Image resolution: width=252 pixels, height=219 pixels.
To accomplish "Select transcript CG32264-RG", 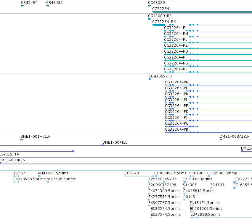I will pyautogui.click(x=208, y=66).
